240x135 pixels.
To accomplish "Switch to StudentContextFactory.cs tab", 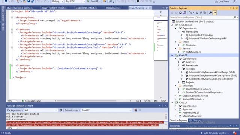I will pos(20,8).
